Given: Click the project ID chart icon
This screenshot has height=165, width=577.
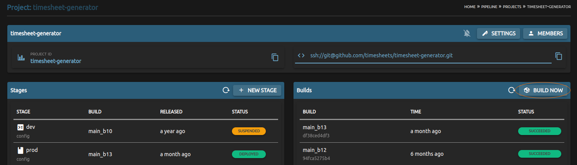Looking at the screenshot, I should coord(21,58).
